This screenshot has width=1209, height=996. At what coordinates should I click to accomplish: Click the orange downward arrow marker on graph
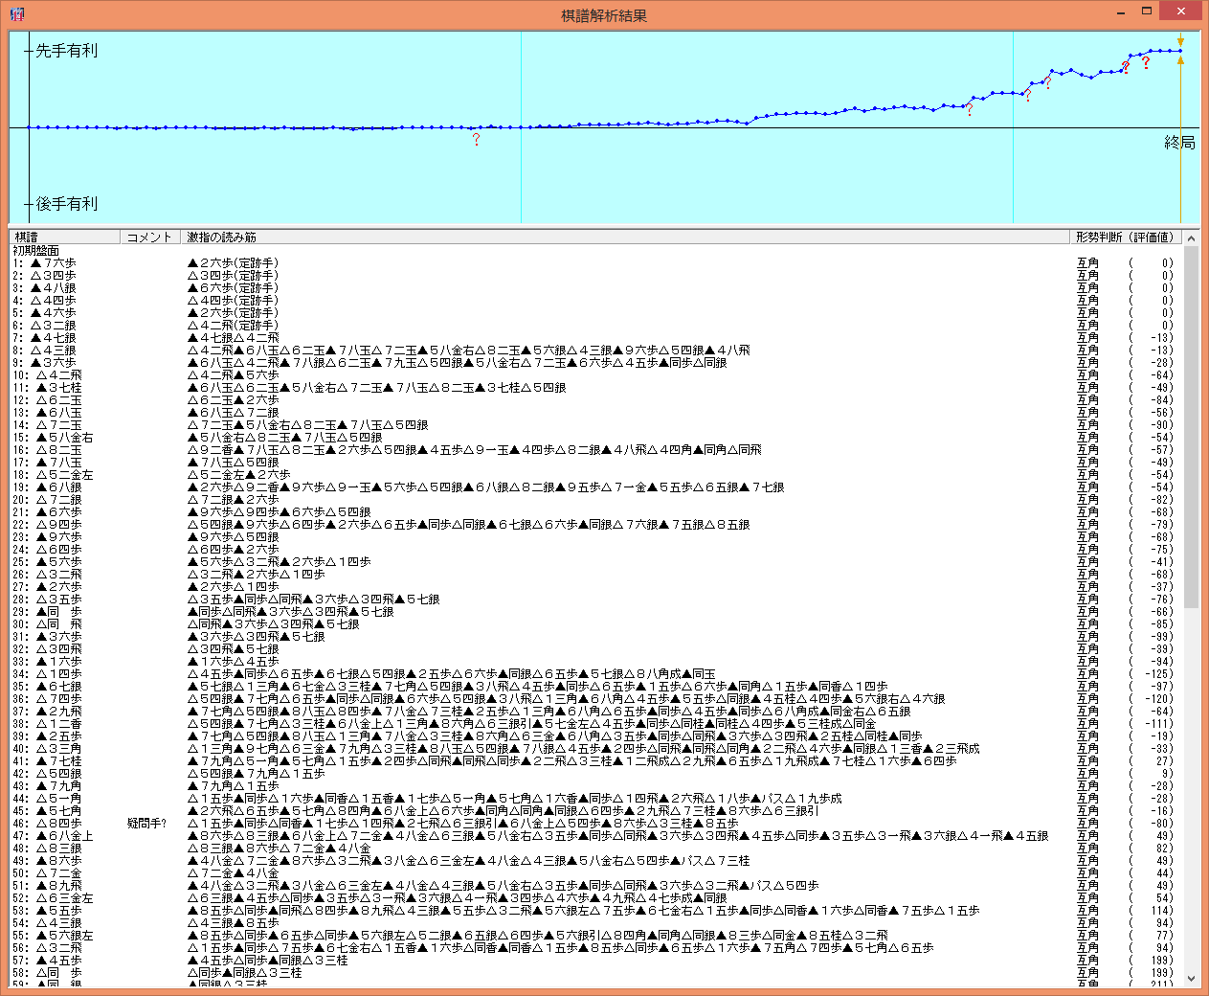click(1180, 42)
